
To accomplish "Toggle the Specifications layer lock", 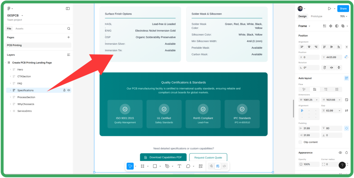I will point(64,90).
